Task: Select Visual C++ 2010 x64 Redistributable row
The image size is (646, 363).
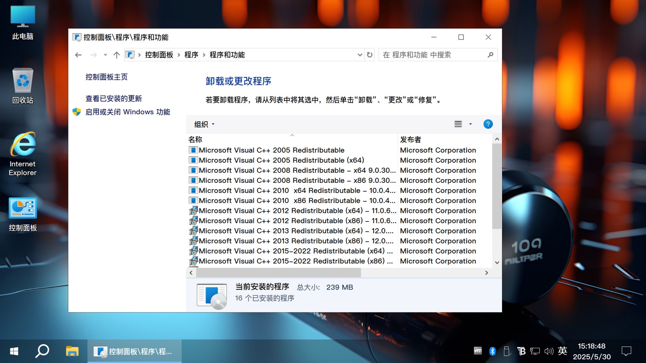Action: point(339,190)
